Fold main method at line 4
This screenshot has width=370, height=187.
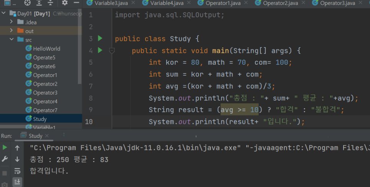[x=111, y=50]
